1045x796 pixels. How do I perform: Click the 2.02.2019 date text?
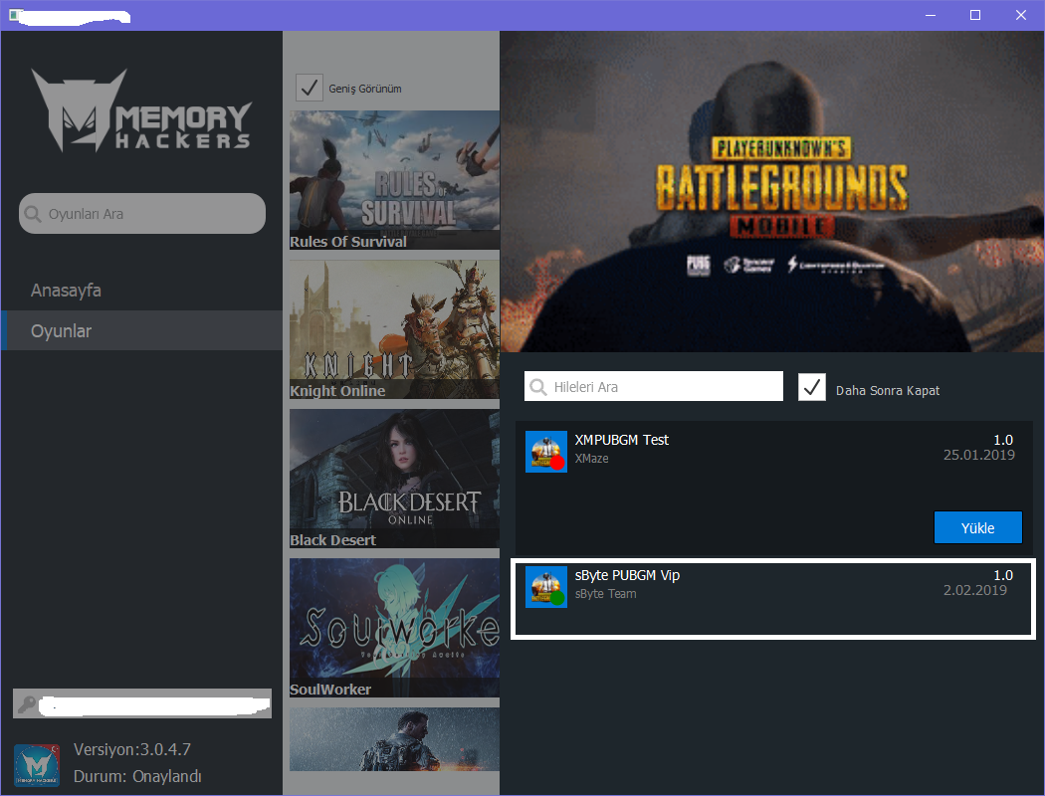[x=975, y=590]
